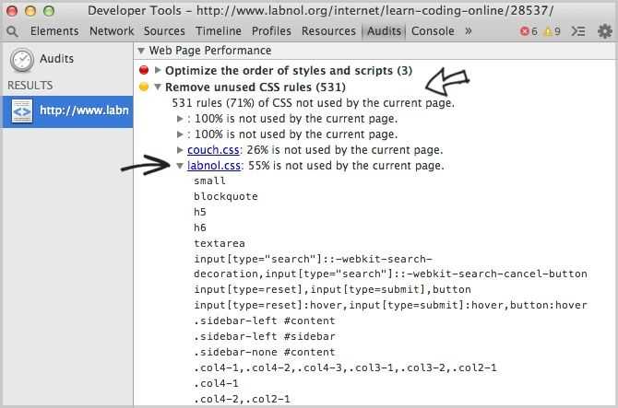Expand the first 100% not used entry
618x408 pixels.
tap(180, 119)
